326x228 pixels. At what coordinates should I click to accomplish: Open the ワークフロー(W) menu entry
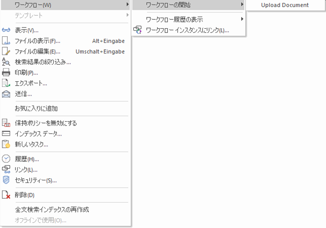[66, 5]
